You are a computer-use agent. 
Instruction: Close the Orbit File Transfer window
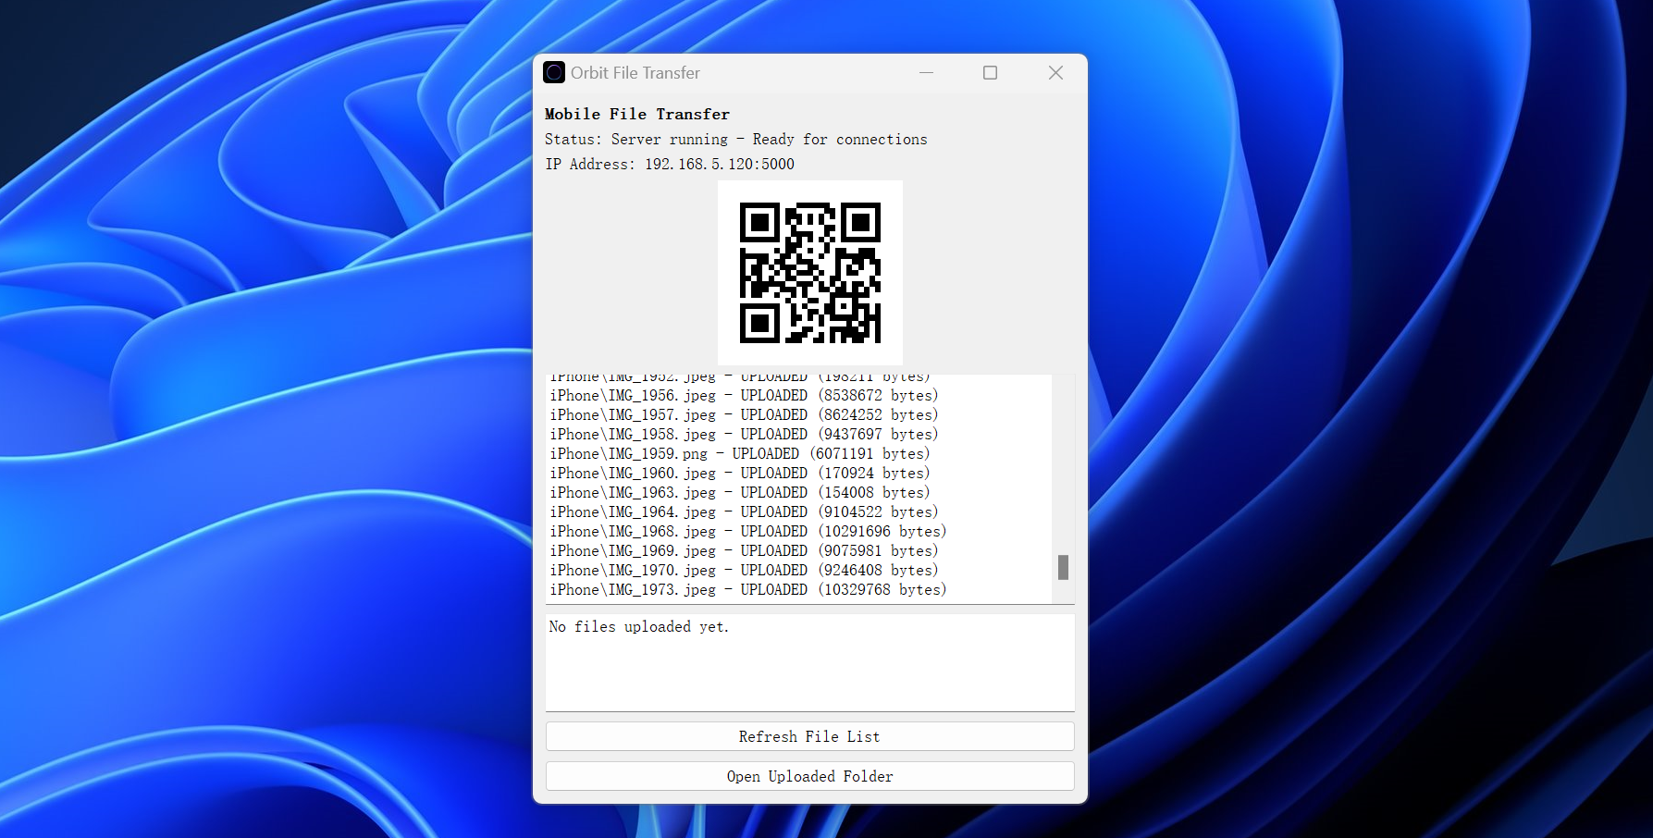pos(1055,72)
